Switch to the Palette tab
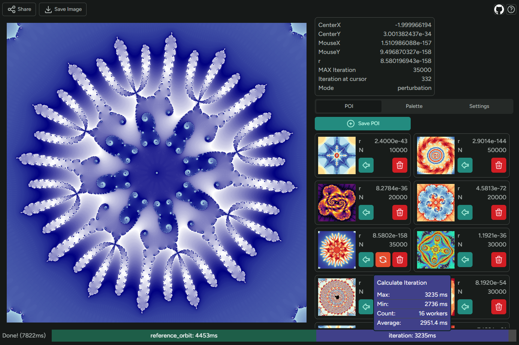 pos(414,106)
